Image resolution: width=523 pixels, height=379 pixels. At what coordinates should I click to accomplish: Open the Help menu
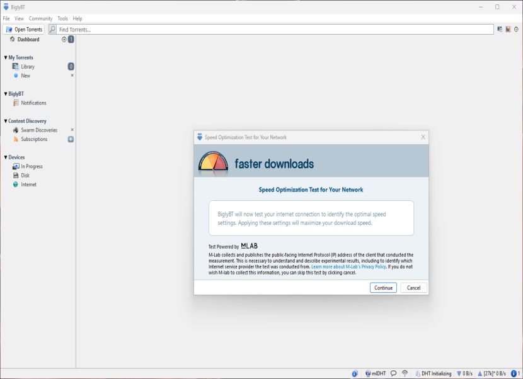78,18
